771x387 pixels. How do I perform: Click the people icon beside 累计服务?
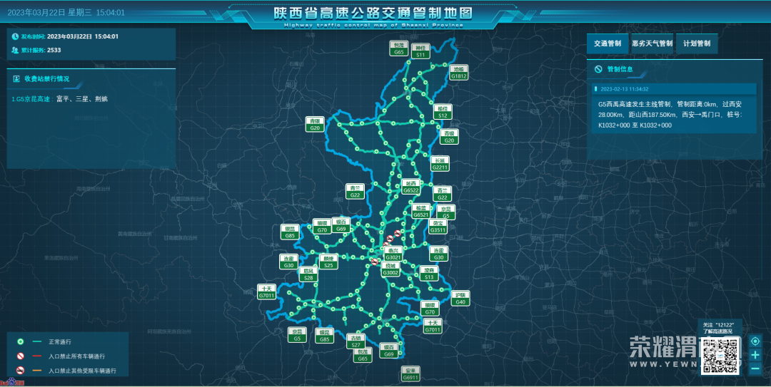[15, 51]
